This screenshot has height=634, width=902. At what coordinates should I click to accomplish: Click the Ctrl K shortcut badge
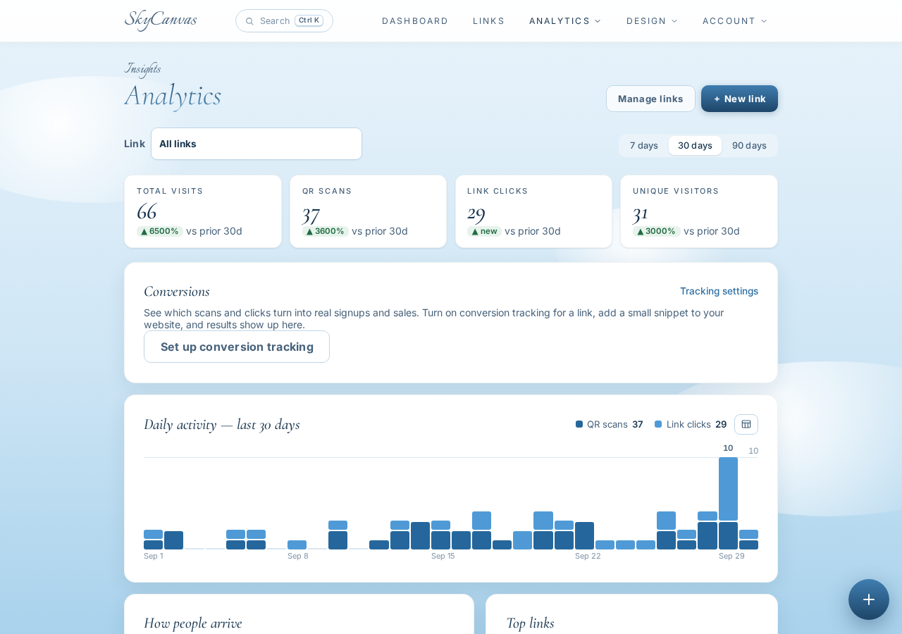[309, 20]
